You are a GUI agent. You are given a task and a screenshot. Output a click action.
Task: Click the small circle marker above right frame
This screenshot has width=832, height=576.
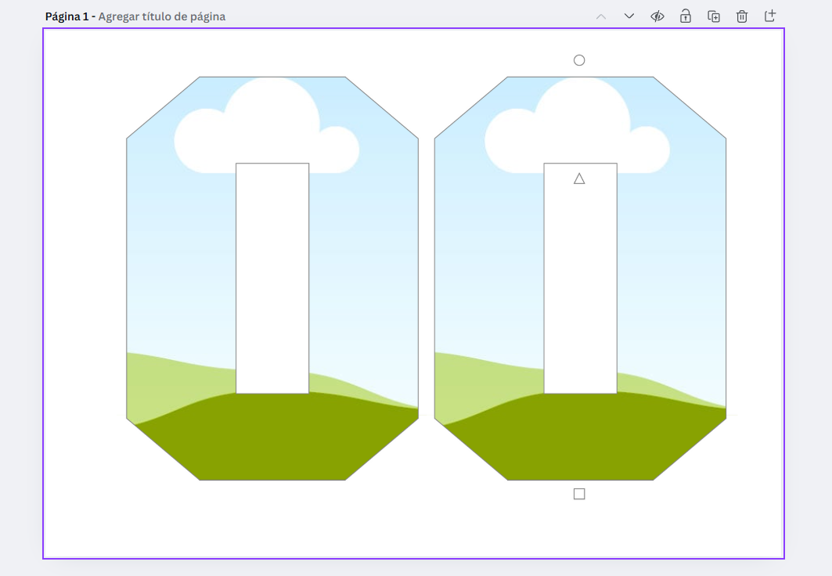point(579,60)
